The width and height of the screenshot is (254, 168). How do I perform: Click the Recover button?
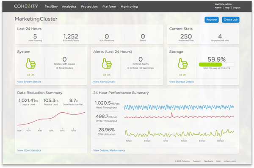pos(212,20)
